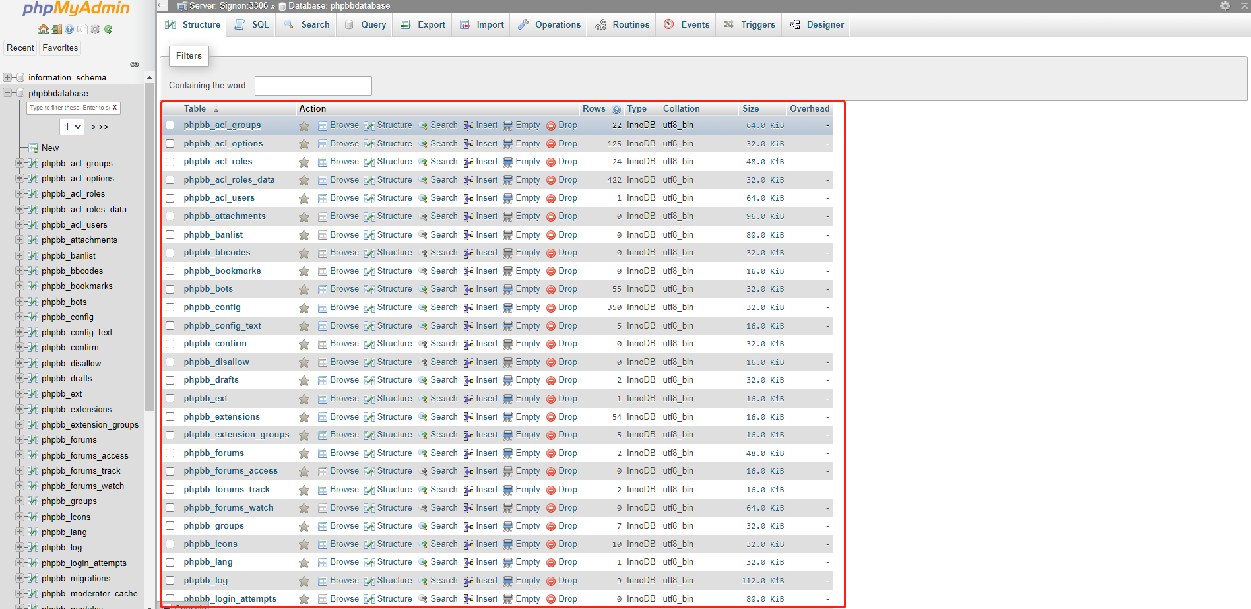The width and height of the screenshot is (1251, 609).
Task: Click Browse icon for phpbb_acl_options
Action: [x=323, y=144]
